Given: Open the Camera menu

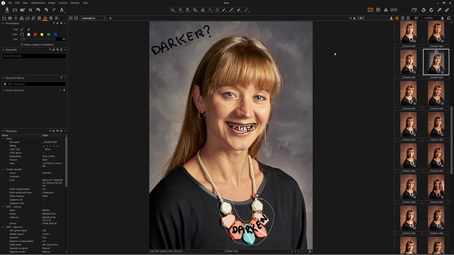Looking at the screenshot, I should point(63,3).
